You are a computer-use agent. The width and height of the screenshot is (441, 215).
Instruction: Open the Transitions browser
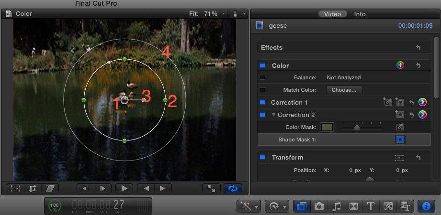tap(353, 206)
